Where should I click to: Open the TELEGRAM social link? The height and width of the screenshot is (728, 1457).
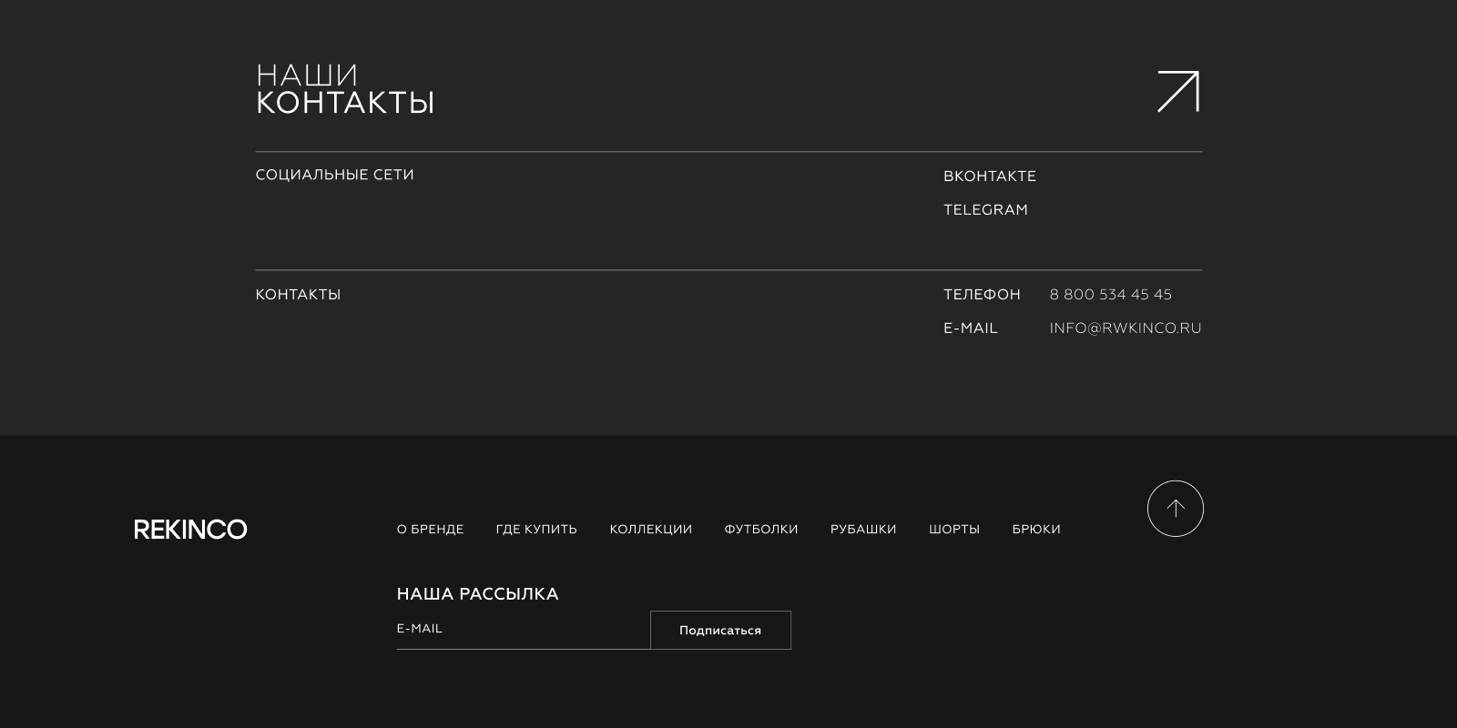985,210
